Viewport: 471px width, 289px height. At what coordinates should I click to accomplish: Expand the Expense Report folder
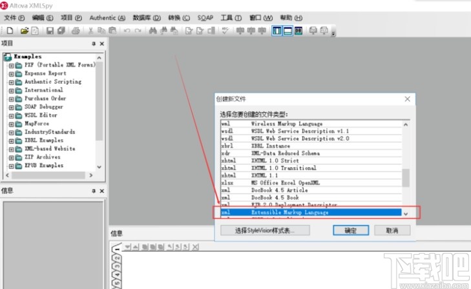click(11, 74)
